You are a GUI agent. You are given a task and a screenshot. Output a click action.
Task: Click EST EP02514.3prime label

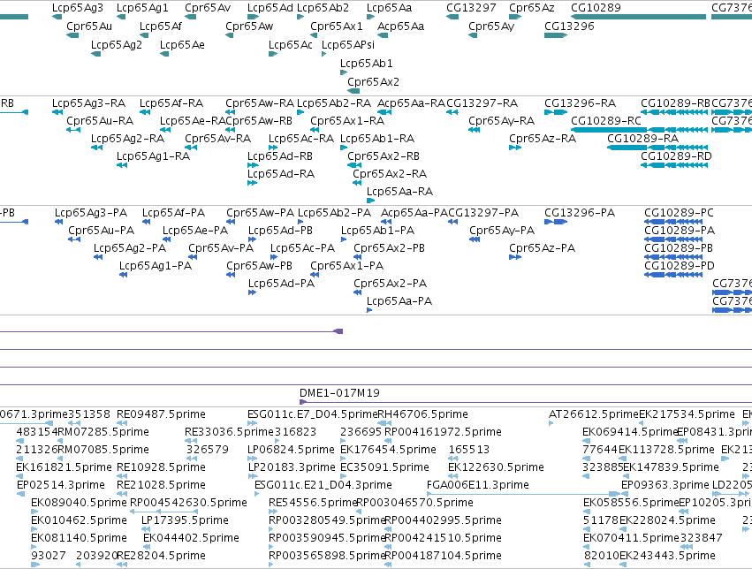[61, 485]
